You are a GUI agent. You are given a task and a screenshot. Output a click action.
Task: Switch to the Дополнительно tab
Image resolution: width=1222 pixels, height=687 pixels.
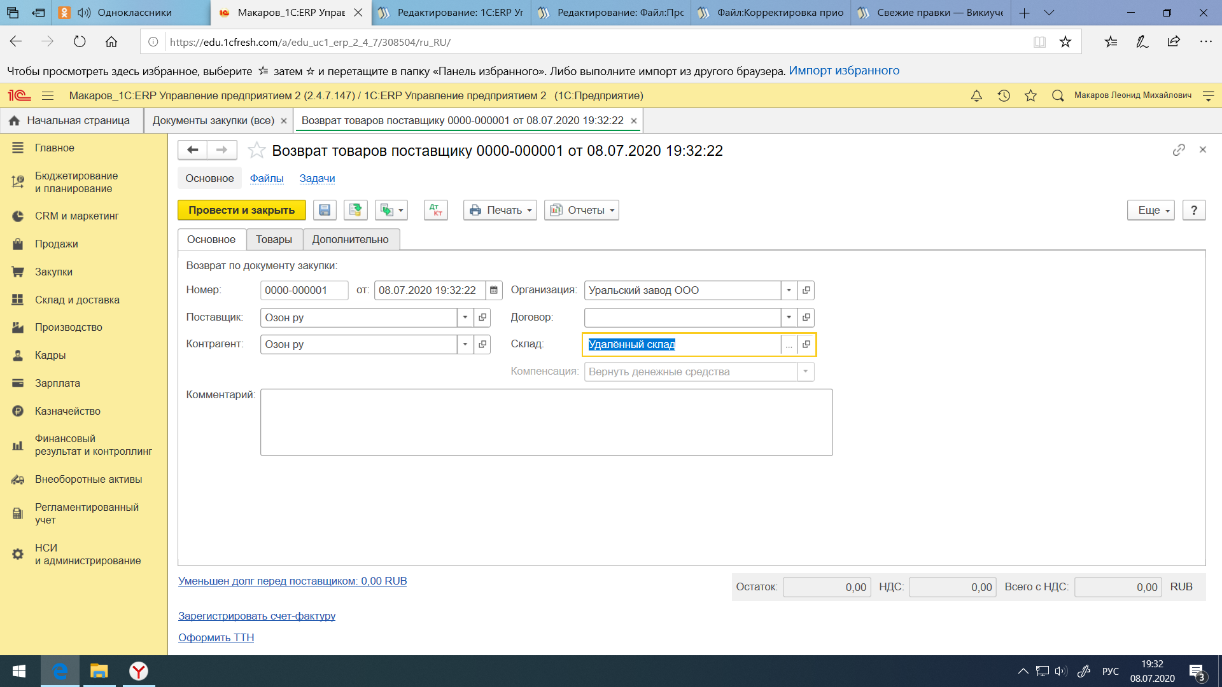point(351,239)
